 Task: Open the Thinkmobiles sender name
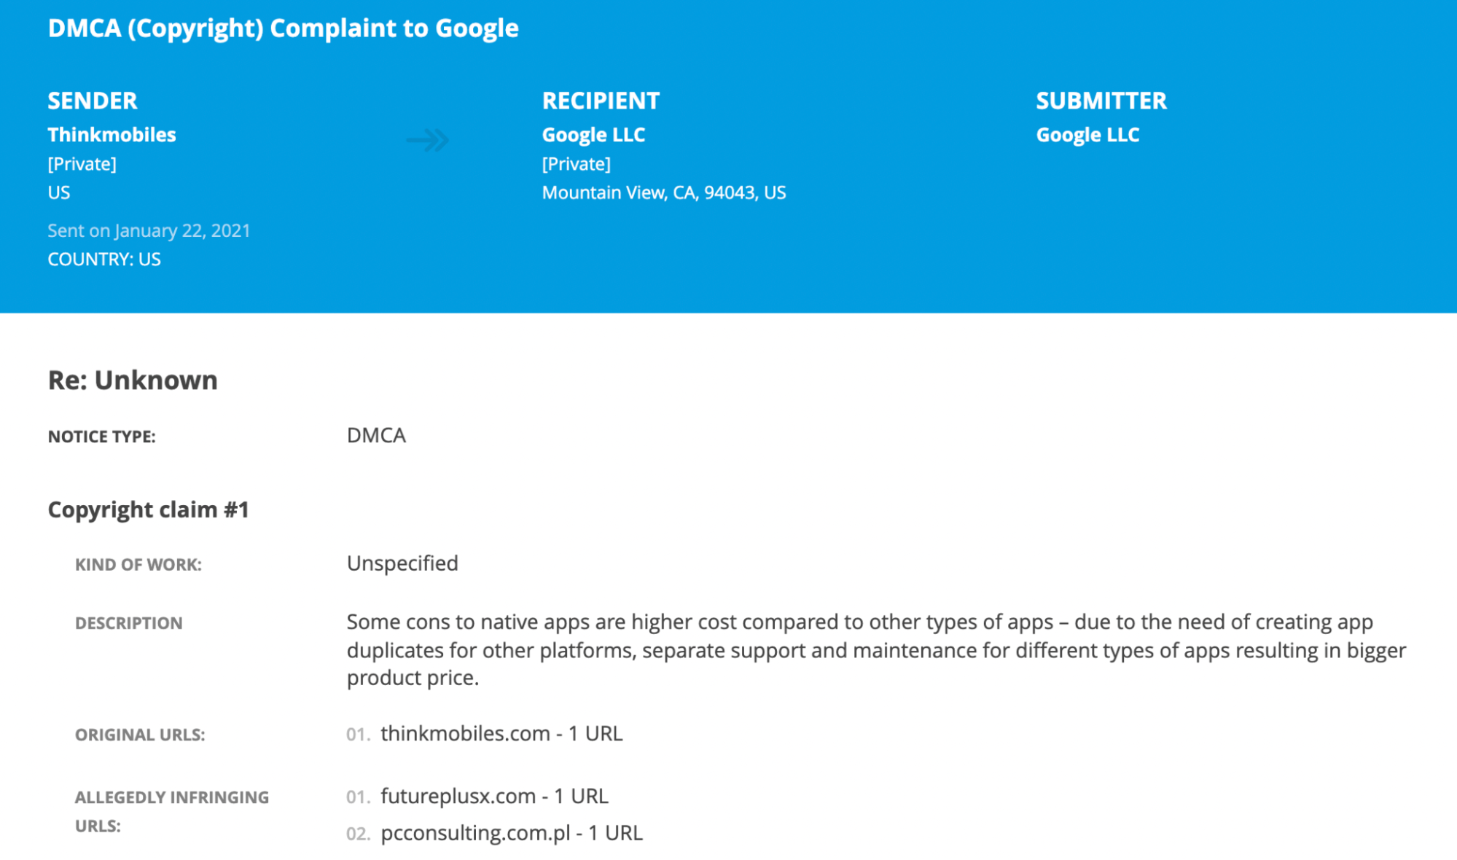[x=112, y=135]
